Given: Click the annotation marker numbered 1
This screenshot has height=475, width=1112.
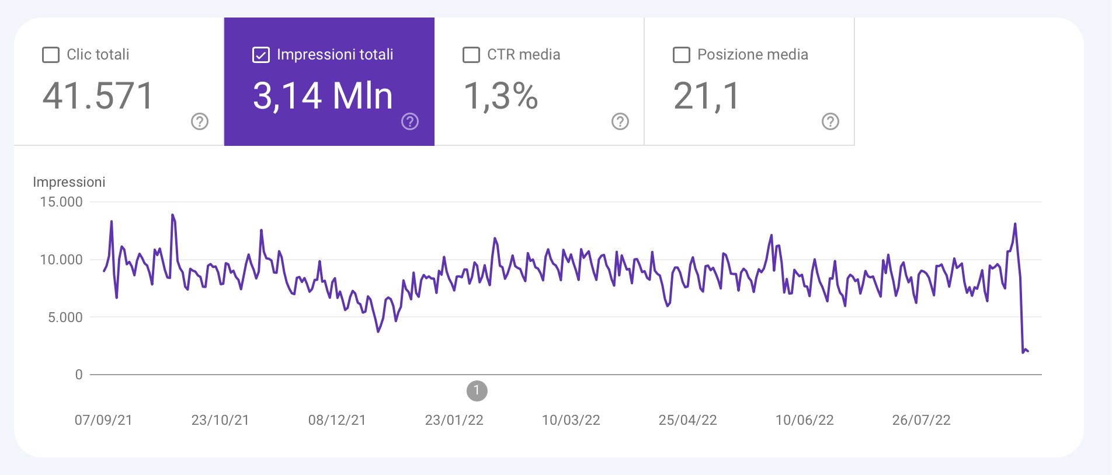Looking at the screenshot, I should 477,390.
